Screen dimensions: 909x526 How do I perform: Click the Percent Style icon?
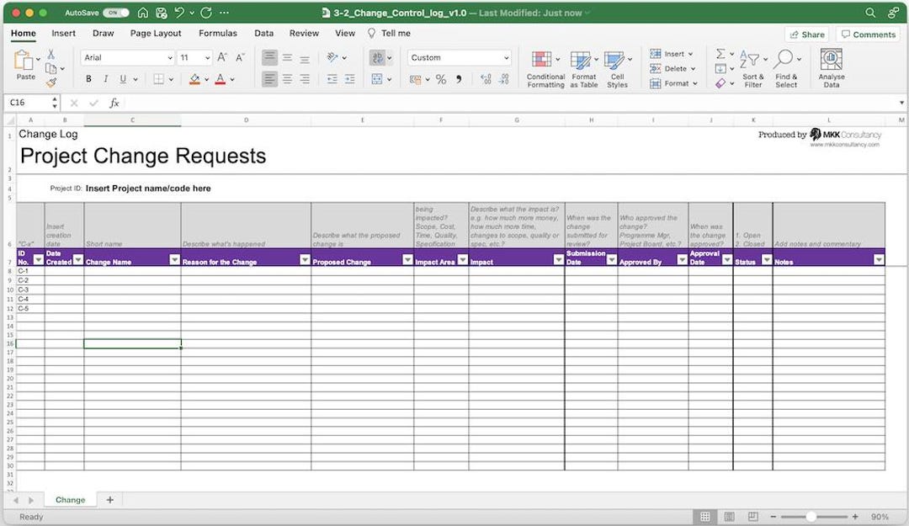(x=441, y=79)
